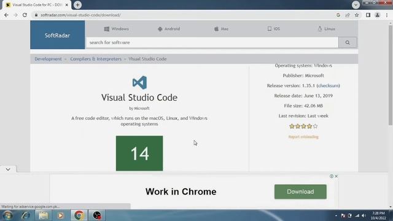Switch to Chrome in the taskbar

(79, 215)
